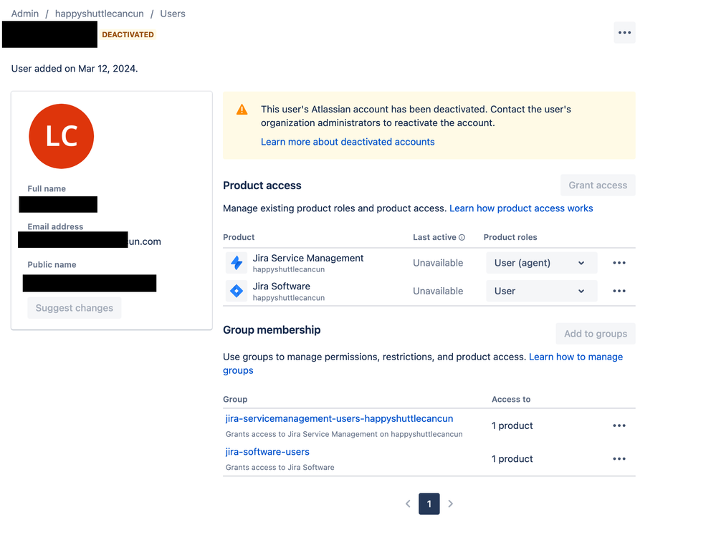This screenshot has height=535, width=716.
Task: Click the Last active info icon
Action: point(462,237)
